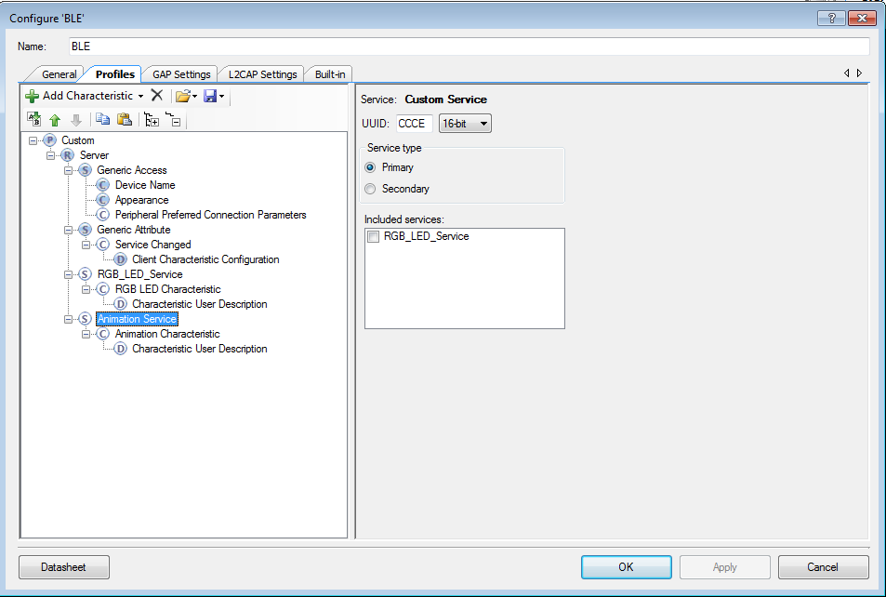The width and height of the screenshot is (886, 597).
Task: Select the RGB LED Characteristic row
Action: 167,289
